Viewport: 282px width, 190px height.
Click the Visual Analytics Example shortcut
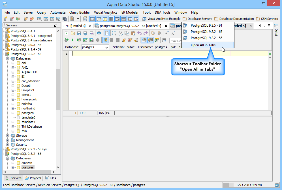[161, 19]
